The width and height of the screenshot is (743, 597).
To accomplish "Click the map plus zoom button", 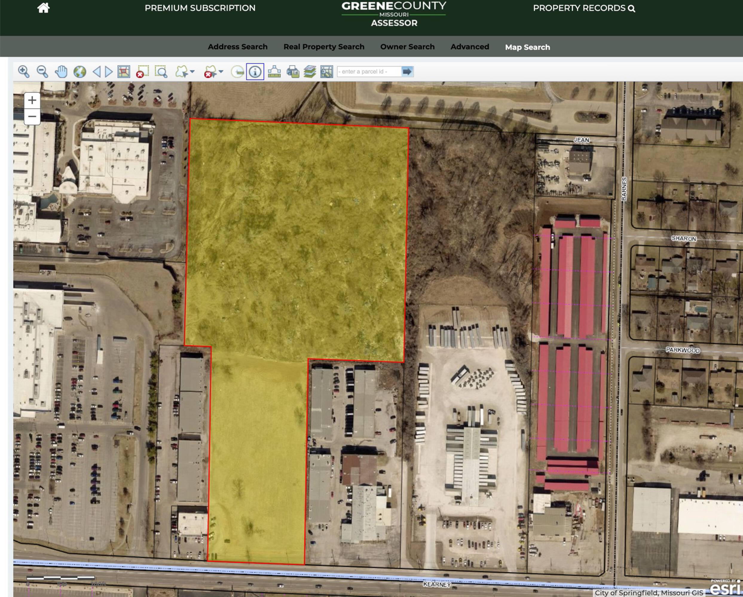I will [x=32, y=100].
